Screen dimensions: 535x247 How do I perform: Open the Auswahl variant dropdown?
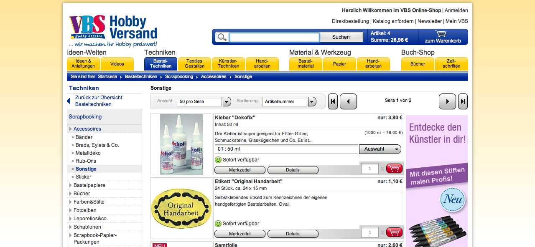click(x=380, y=149)
